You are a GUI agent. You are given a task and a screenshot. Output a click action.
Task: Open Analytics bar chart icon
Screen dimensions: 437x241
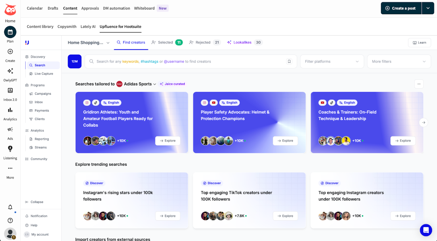coord(10,110)
